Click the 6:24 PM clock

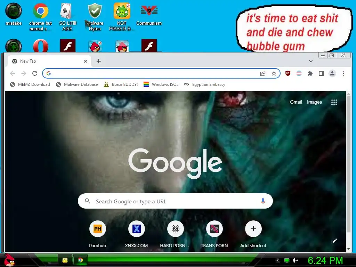(x=325, y=260)
